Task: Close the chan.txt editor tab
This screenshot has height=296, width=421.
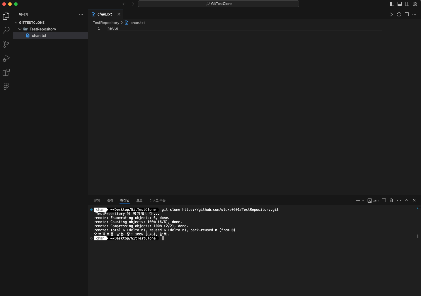Action: point(119,14)
